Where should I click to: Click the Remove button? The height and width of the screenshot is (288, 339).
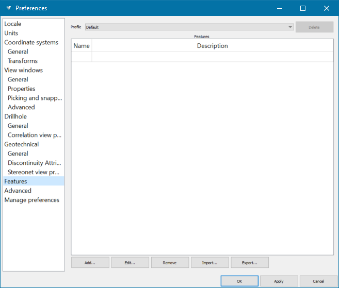[x=170, y=263]
